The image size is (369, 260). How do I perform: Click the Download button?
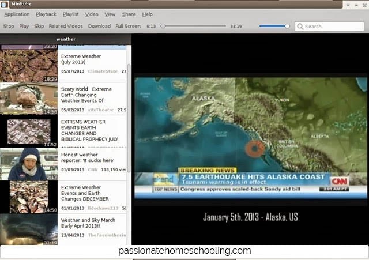click(x=99, y=26)
